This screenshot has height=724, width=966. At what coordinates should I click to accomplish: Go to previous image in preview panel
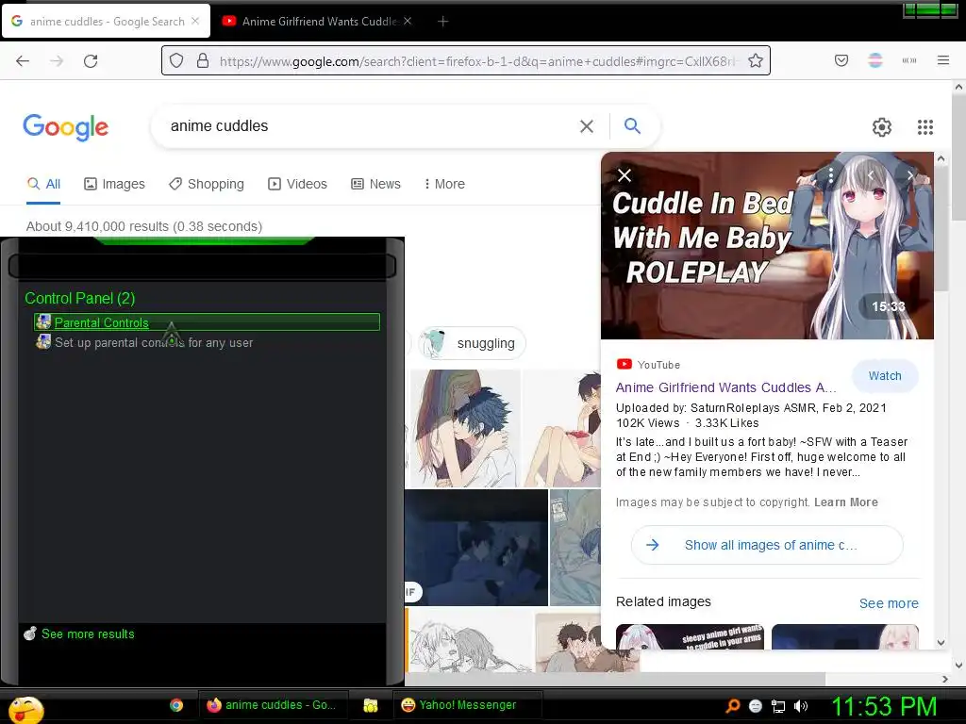click(x=871, y=175)
